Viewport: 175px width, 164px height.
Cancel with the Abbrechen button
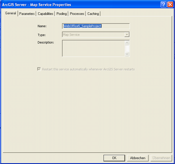point(138,158)
